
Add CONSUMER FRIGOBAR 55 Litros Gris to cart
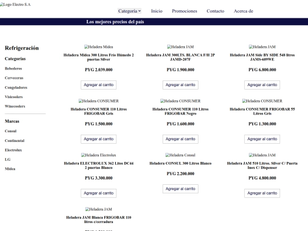(262, 139)
